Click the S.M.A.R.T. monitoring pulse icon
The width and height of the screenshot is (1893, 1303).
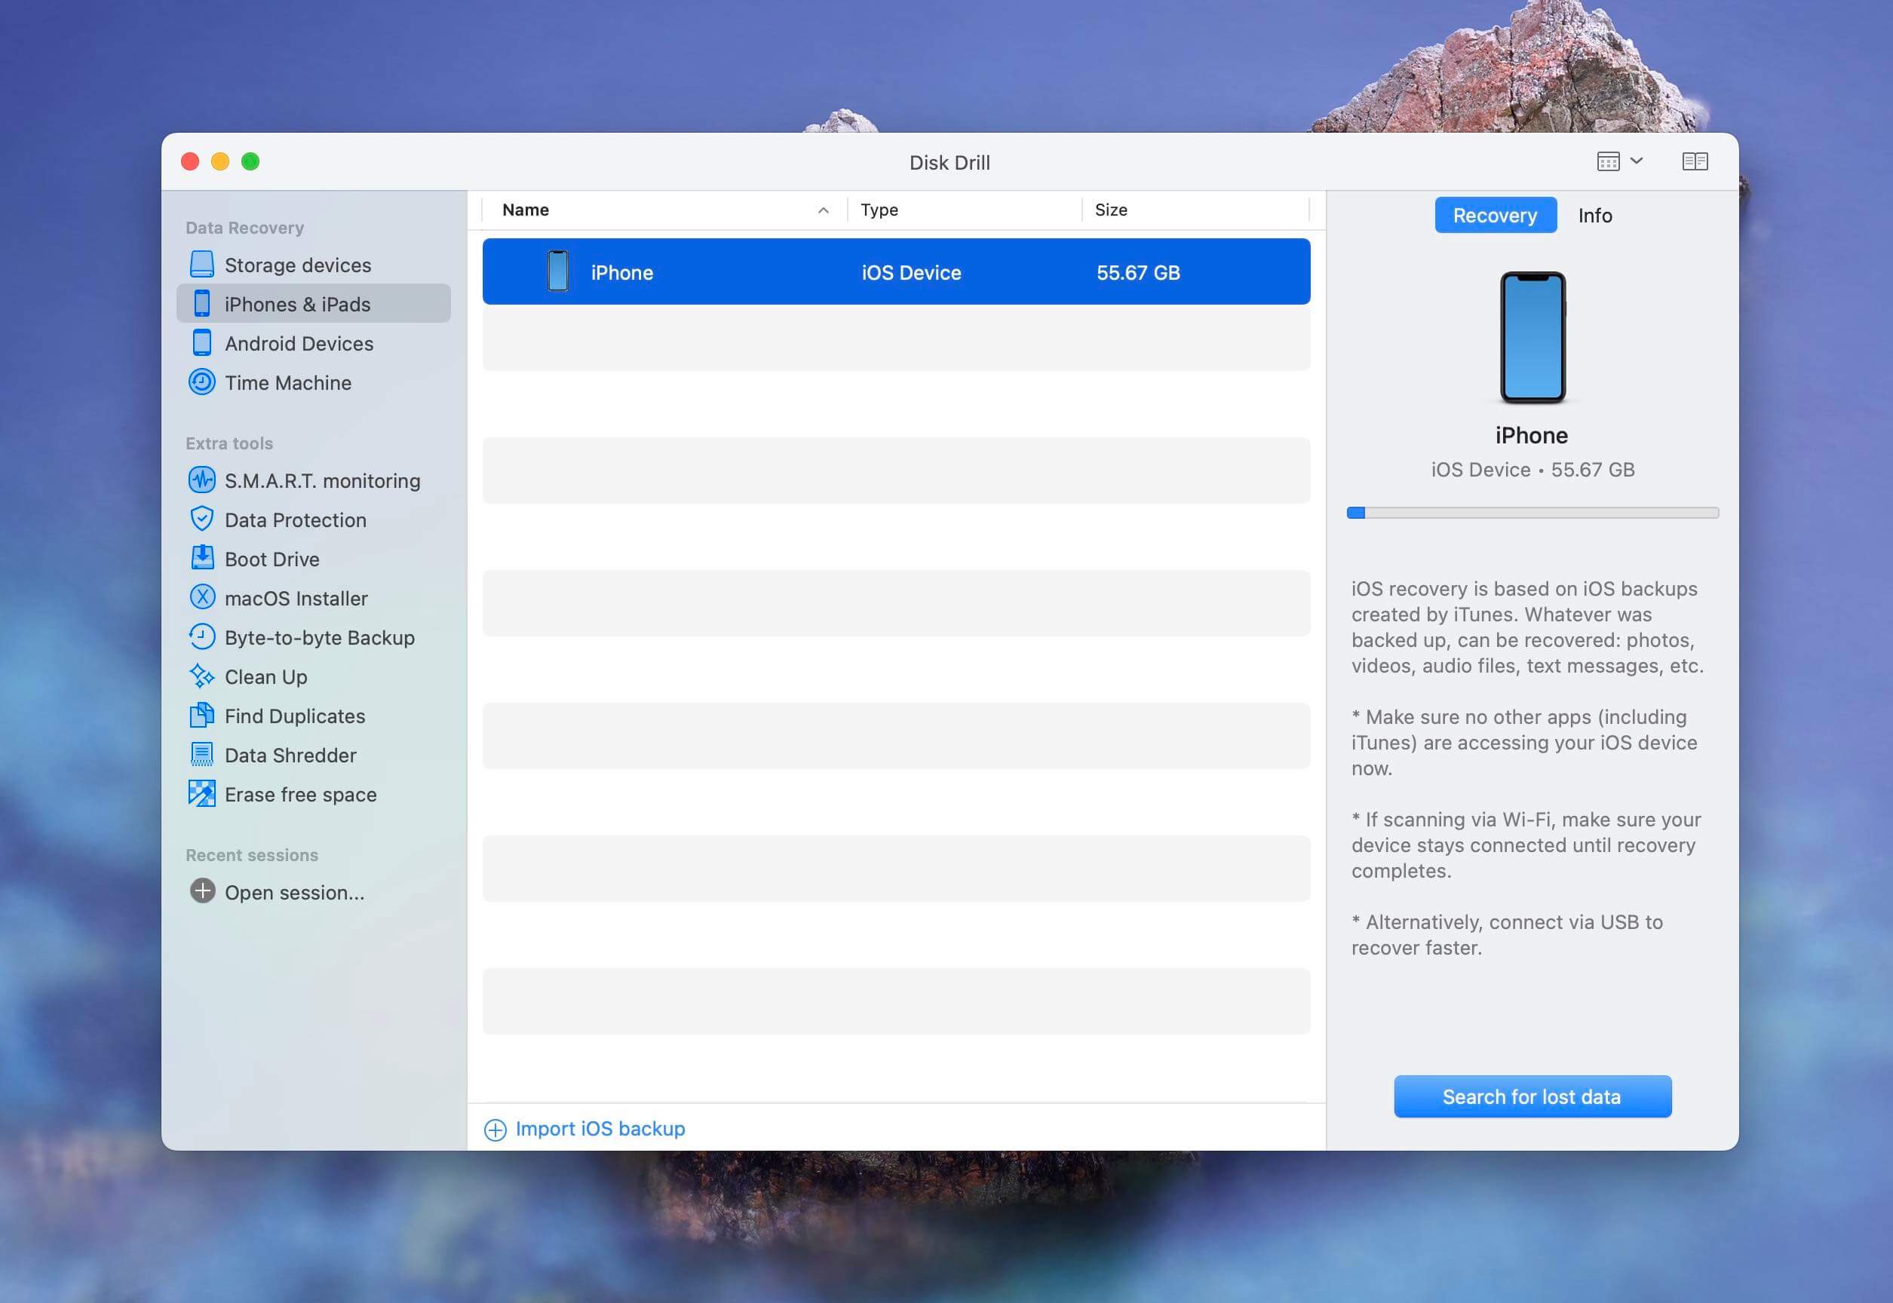point(201,480)
